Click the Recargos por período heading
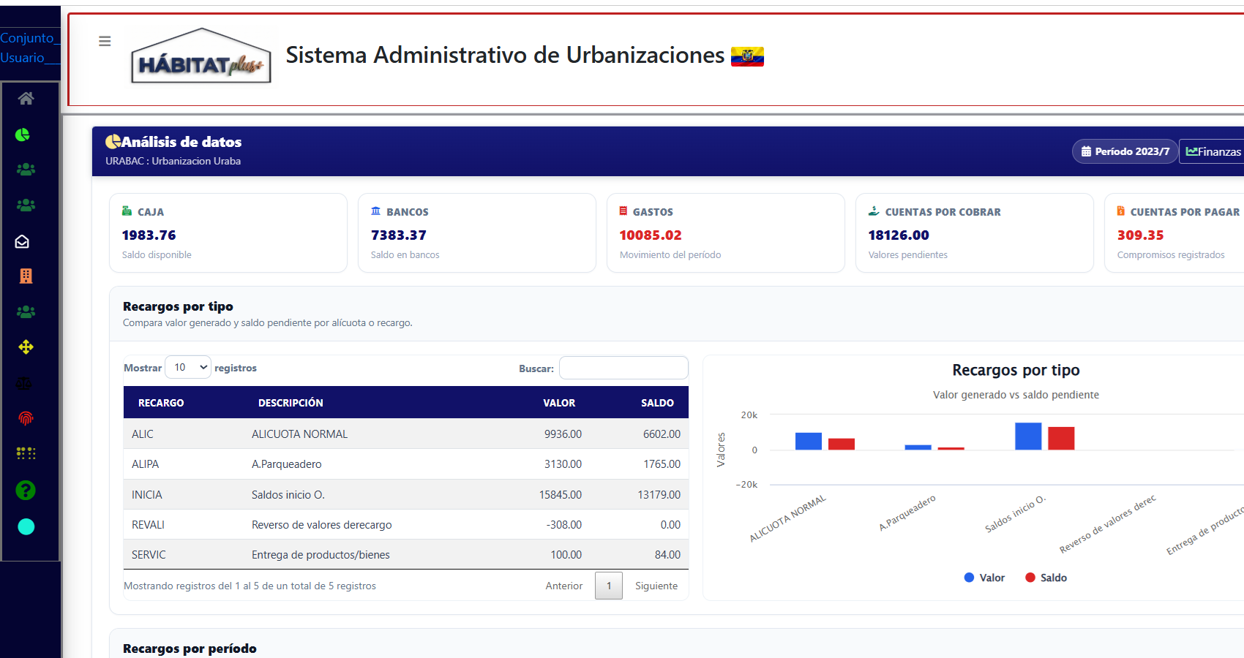Viewport: 1244px width, 658px height. click(x=190, y=648)
